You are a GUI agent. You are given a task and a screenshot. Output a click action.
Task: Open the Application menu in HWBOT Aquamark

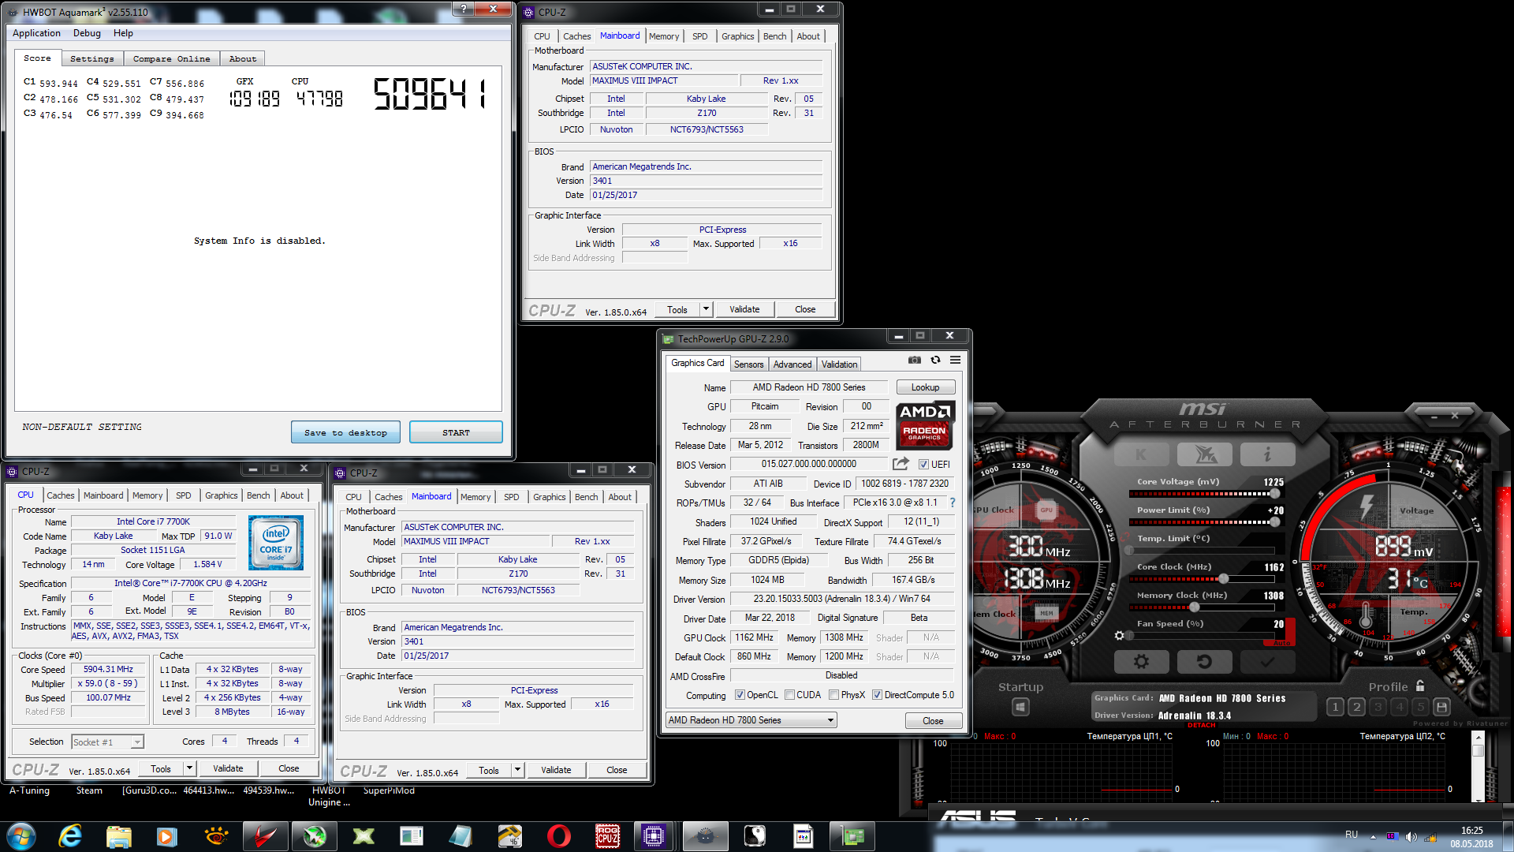tap(36, 33)
